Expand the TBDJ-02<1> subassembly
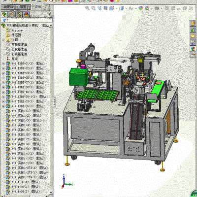Image resolution: width=197 pixels, height=197 pixels. pyautogui.click(x=3, y=68)
